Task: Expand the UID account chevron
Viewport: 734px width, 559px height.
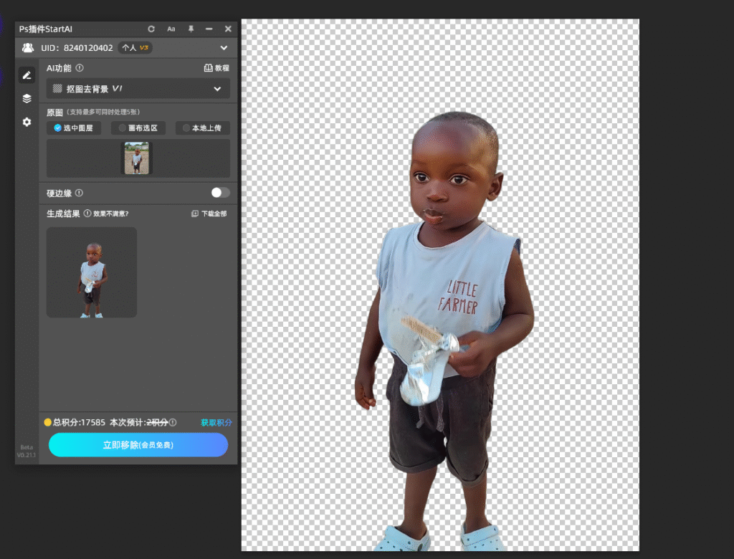Action: tap(224, 48)
